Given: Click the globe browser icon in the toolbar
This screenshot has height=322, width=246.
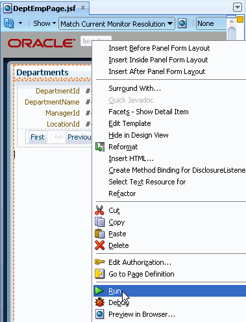Looking at the screenshot, I should click(182, 23).
